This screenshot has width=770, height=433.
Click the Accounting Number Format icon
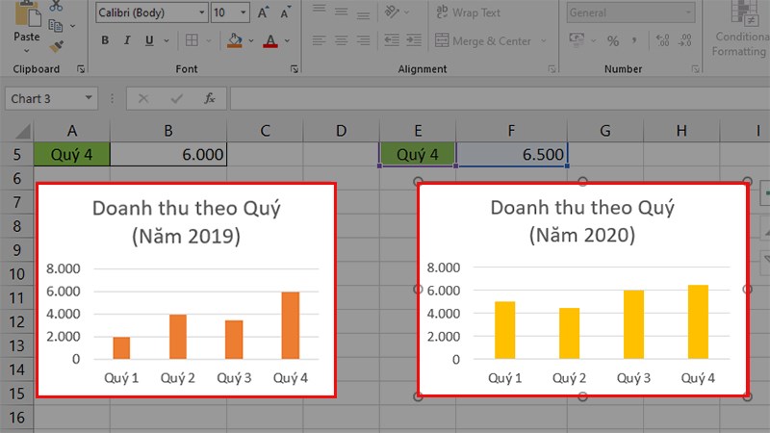click(x=577, y=40)
